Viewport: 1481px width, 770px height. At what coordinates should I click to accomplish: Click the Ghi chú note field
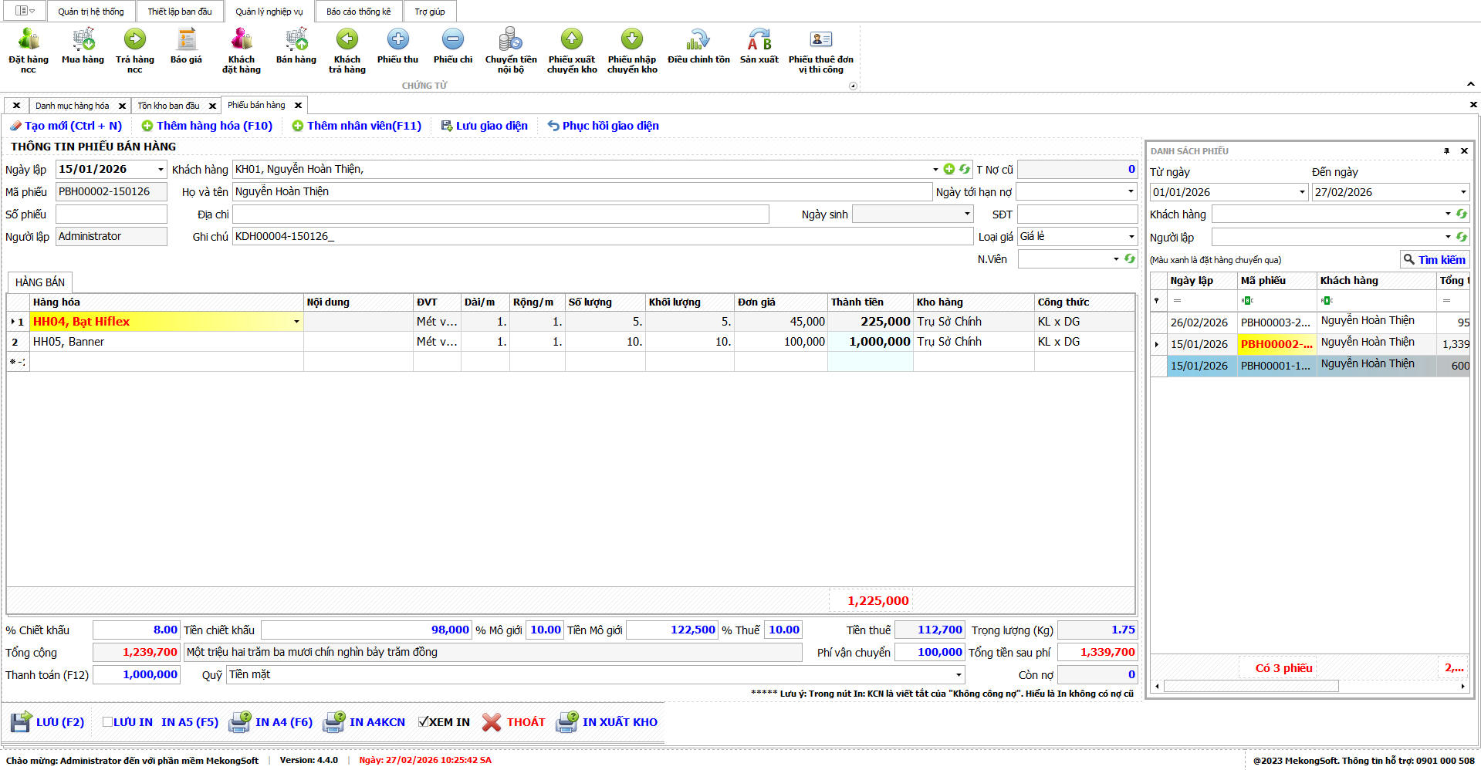602,237
